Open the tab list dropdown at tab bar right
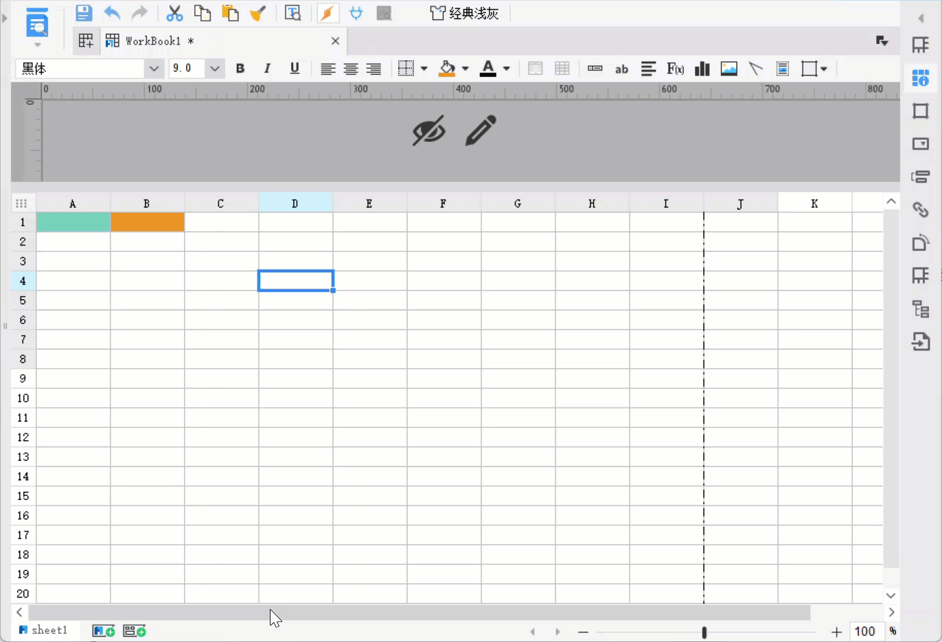Image resolution: width=942 pixels, height=642 pixels. coord(882,41)
